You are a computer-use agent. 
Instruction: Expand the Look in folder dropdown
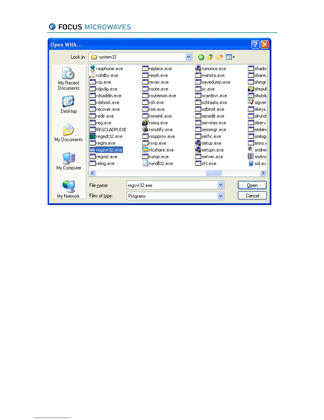188,57
